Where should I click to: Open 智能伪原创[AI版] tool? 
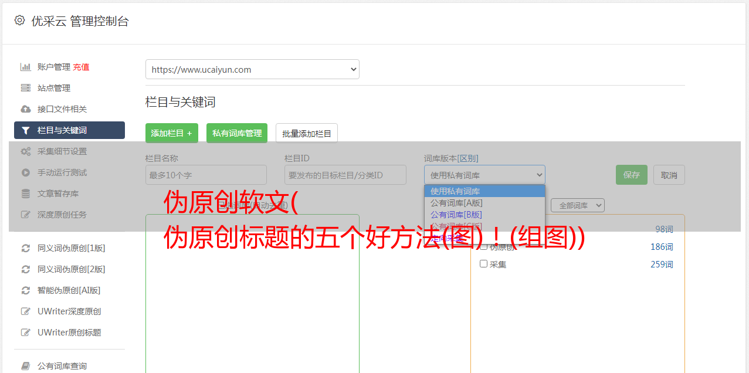click(x=69, y=290)
